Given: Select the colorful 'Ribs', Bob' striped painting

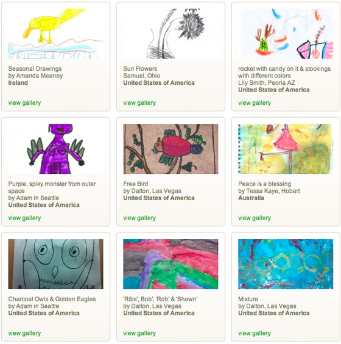Looking at the screenshot, I should 170,264.
